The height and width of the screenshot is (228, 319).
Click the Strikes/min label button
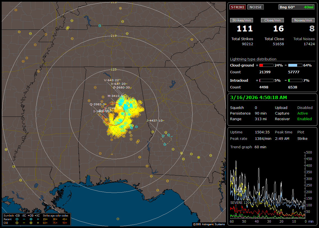(x=242, y=20)
